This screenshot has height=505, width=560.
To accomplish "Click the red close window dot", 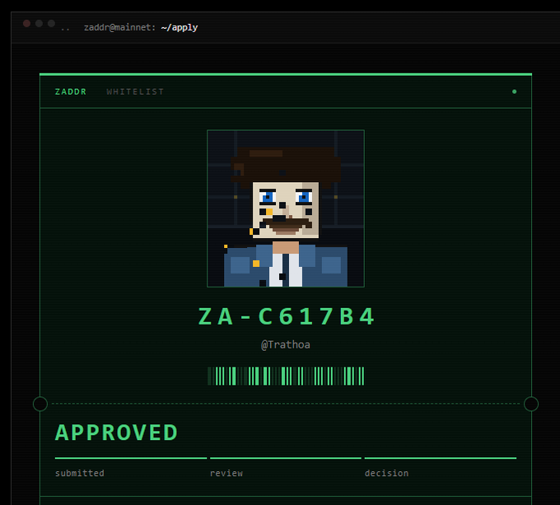I will (27, 24).
